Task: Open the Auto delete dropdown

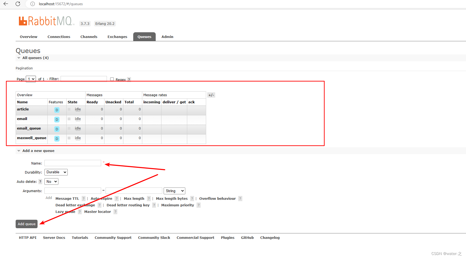Action: (x=51, y=181)
